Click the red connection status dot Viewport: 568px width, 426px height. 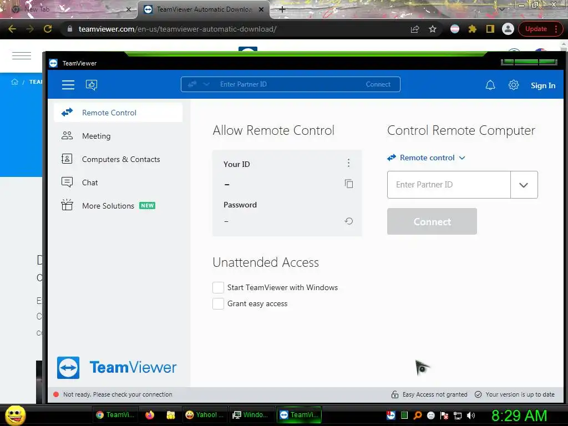point(56,394)
